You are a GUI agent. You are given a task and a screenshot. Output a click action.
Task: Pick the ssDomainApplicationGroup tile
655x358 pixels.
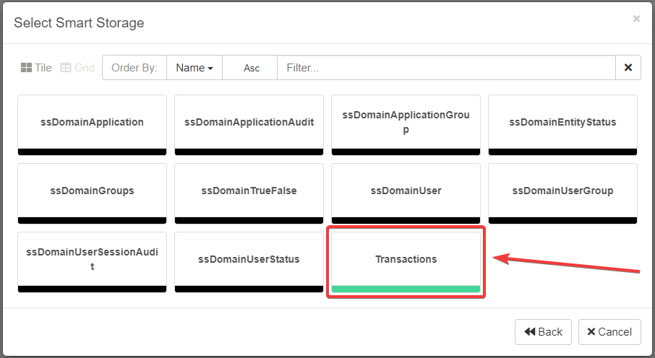[x=406, y=123]
